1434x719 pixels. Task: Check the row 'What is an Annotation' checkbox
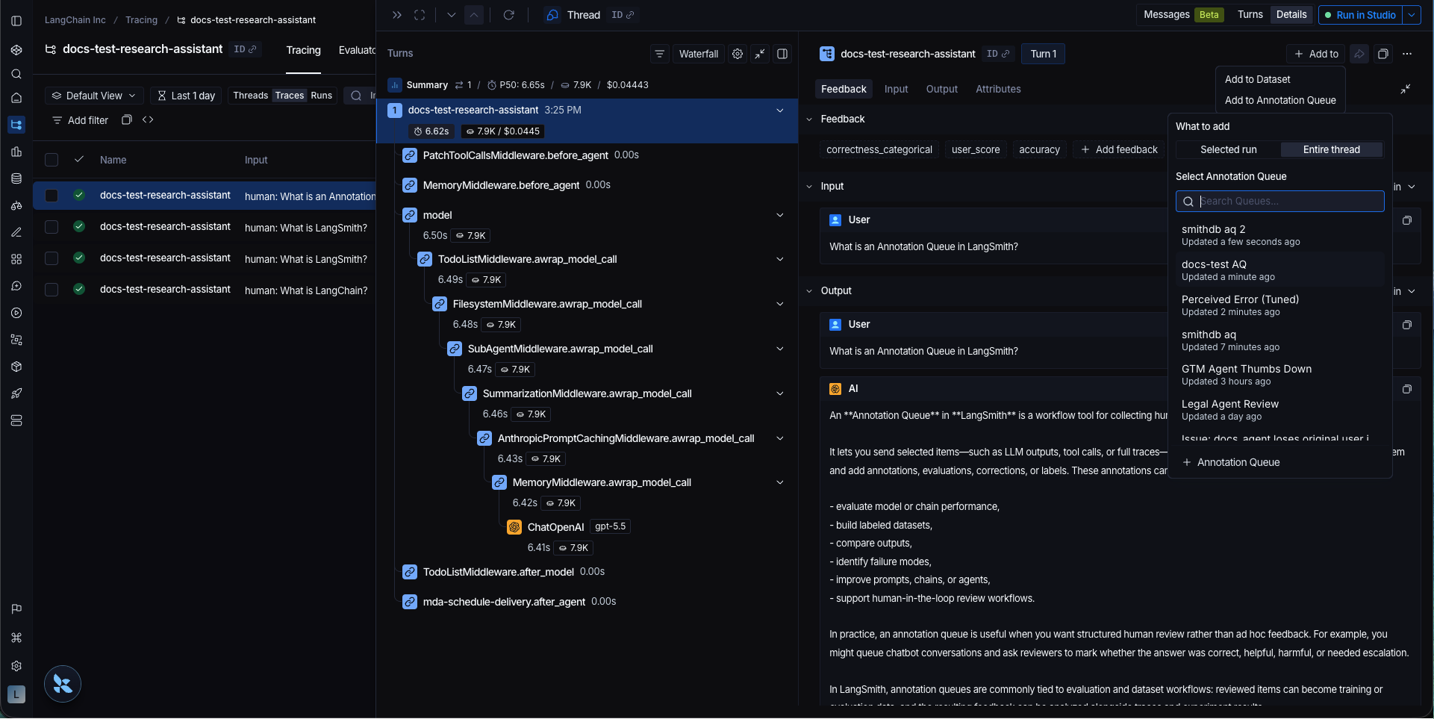coord(52,196)
